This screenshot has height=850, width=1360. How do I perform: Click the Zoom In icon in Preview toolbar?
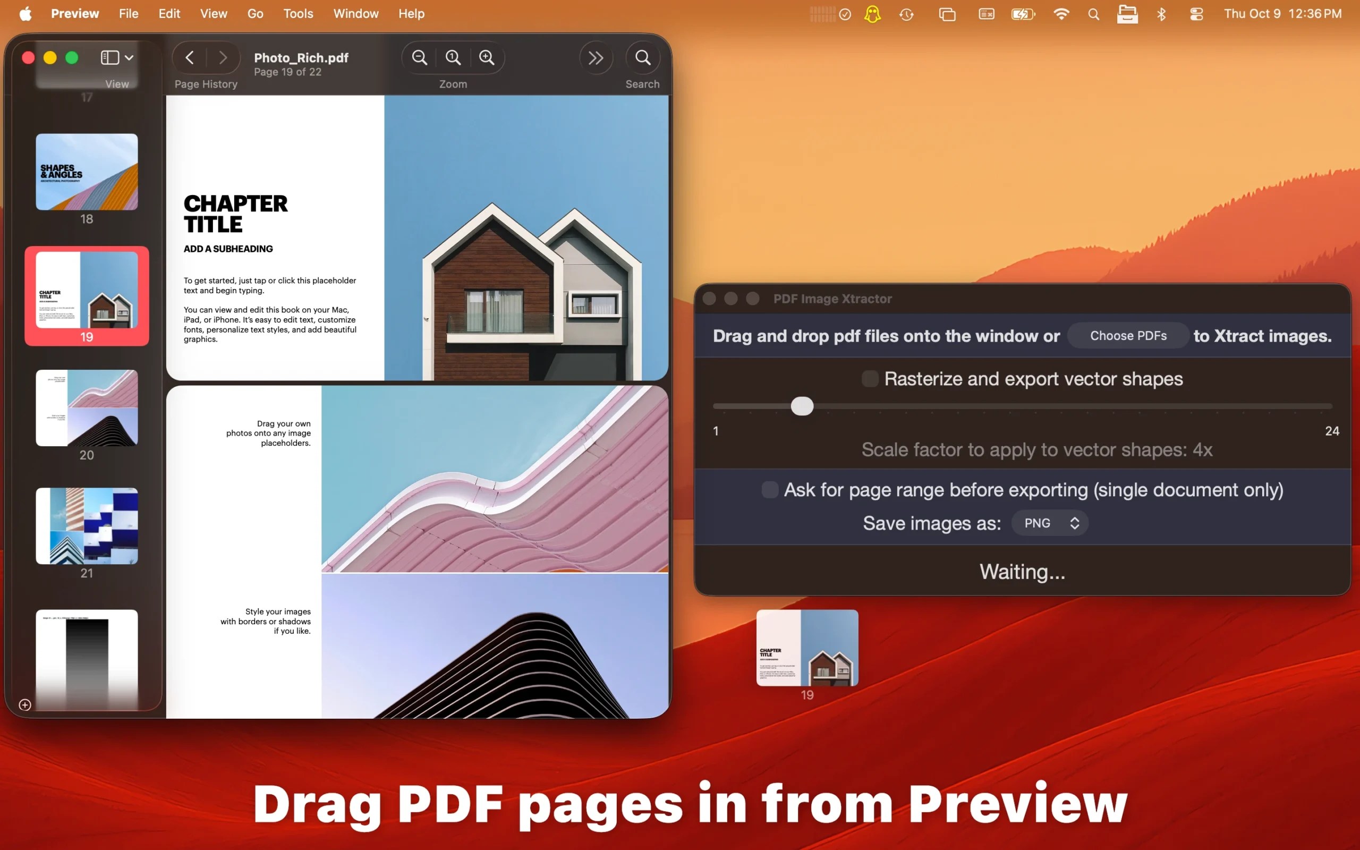(x=486, y=57)
